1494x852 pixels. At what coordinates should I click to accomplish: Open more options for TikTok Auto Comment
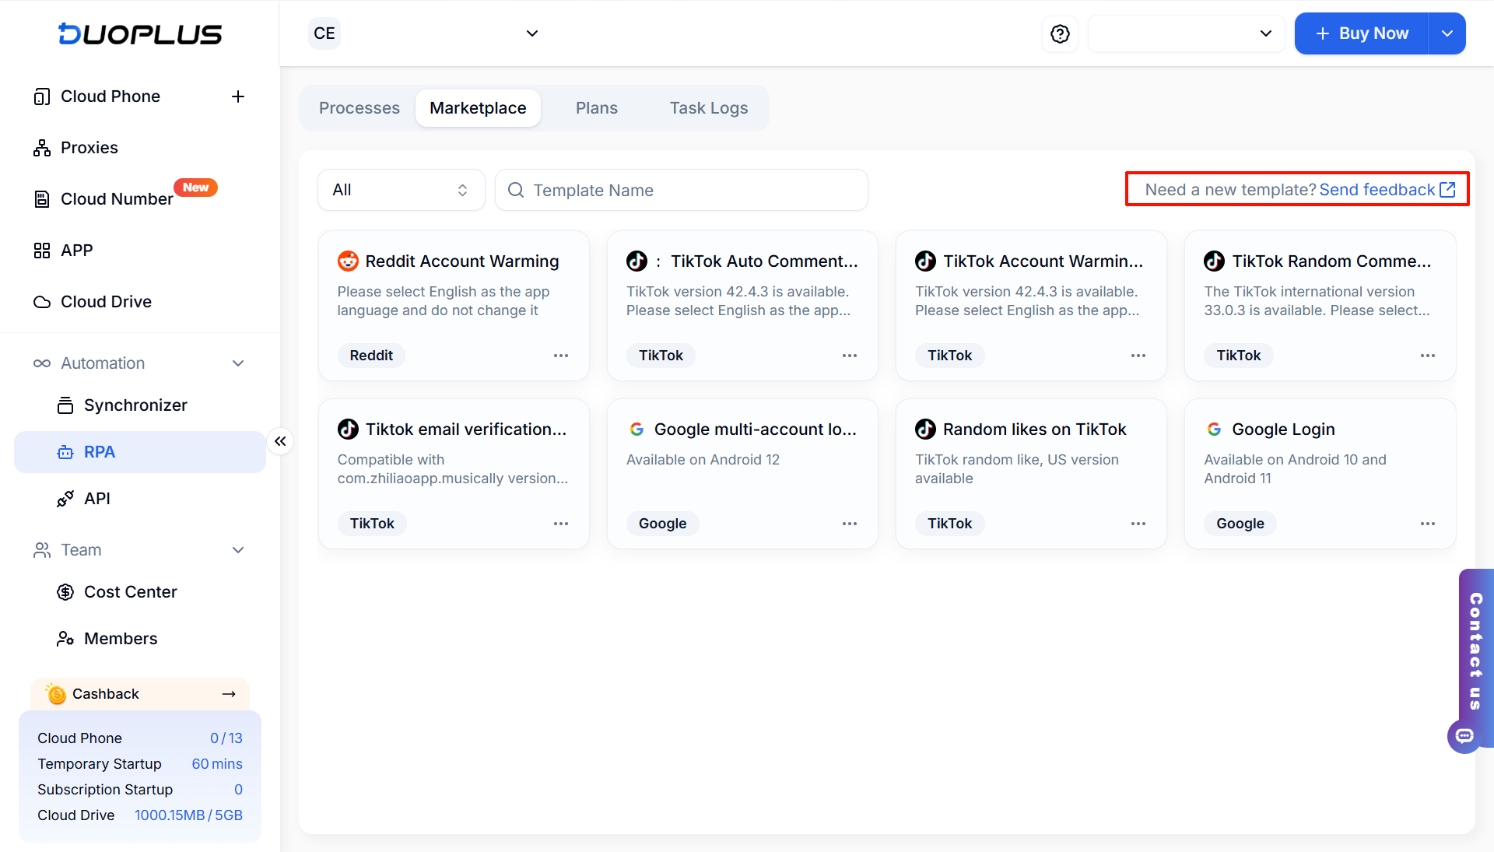click(850, 356)
